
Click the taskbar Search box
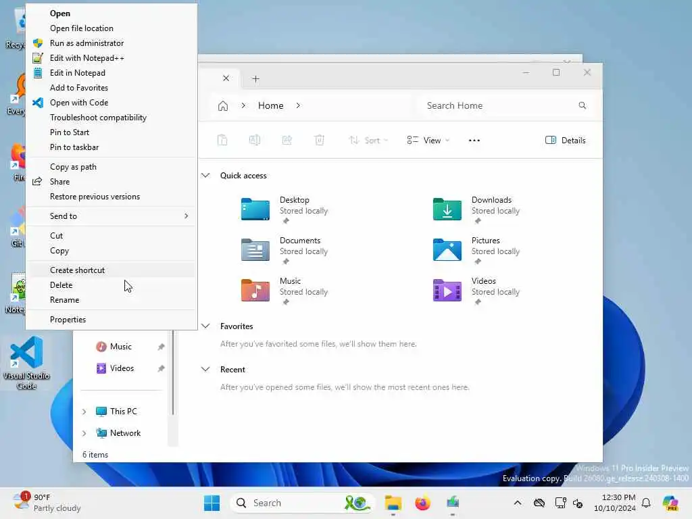[x=301, y=503]
